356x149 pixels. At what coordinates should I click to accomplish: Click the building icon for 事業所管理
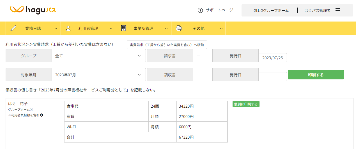tap(123, 28)
